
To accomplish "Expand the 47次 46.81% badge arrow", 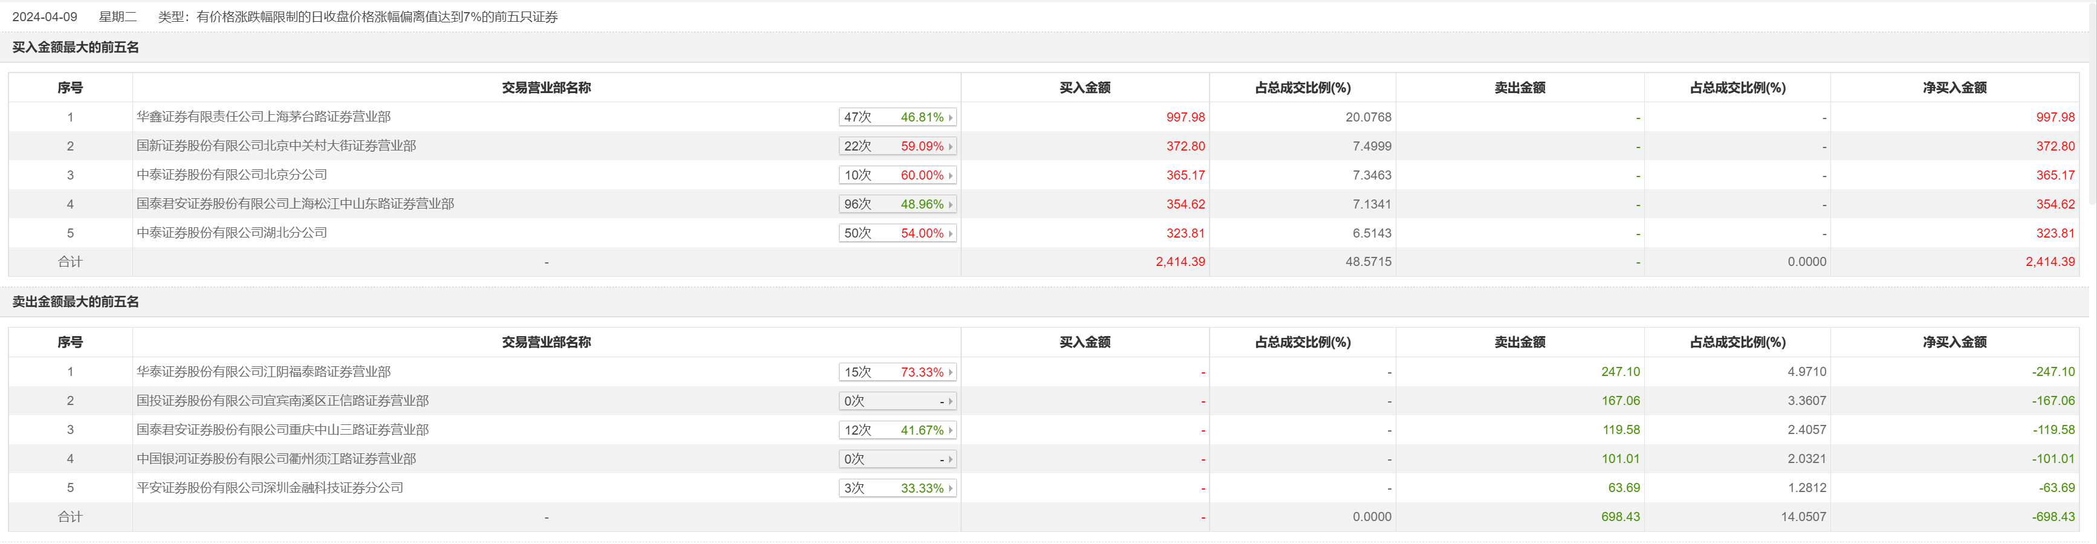I will [950, 117].
